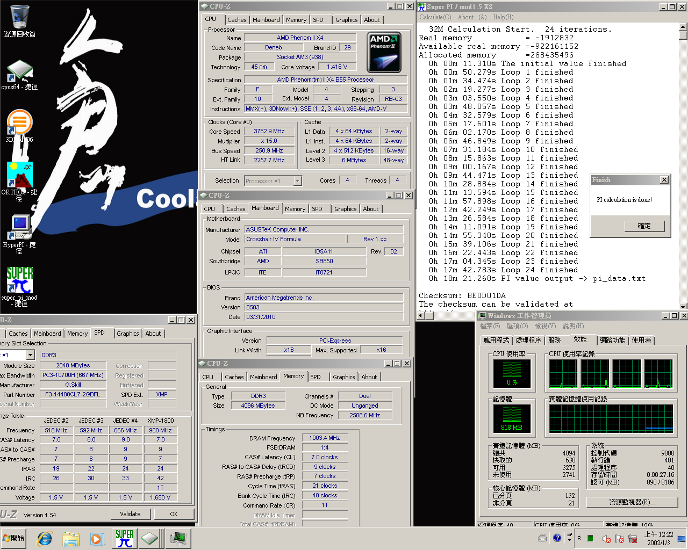Click the disconnected network tray icon
The height and width of the screenshot is (550, 688).
click(633, 539)
